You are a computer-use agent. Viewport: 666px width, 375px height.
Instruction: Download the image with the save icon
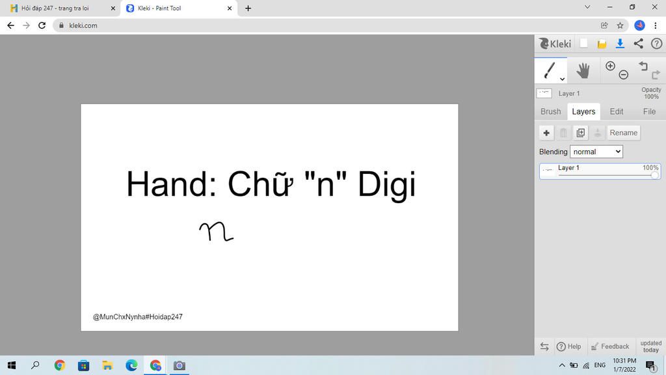620,44
